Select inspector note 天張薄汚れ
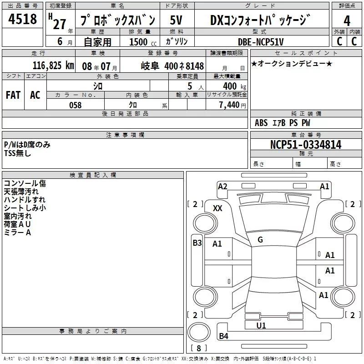This screenshot has width=364, height=364. point(21,192)
